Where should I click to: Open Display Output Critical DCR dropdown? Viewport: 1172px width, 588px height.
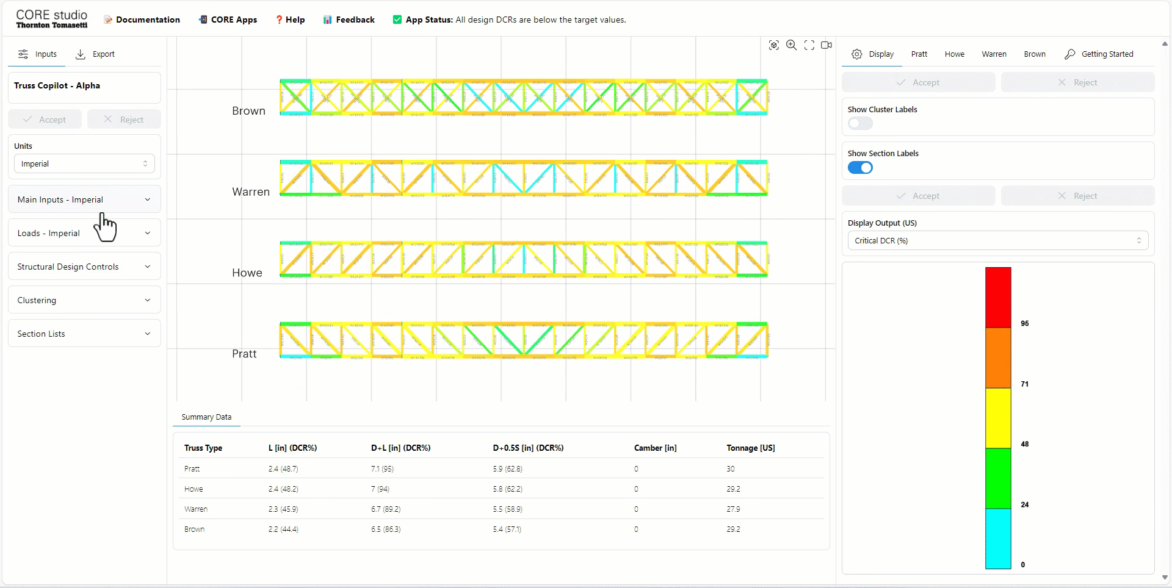tap(998, 241)
